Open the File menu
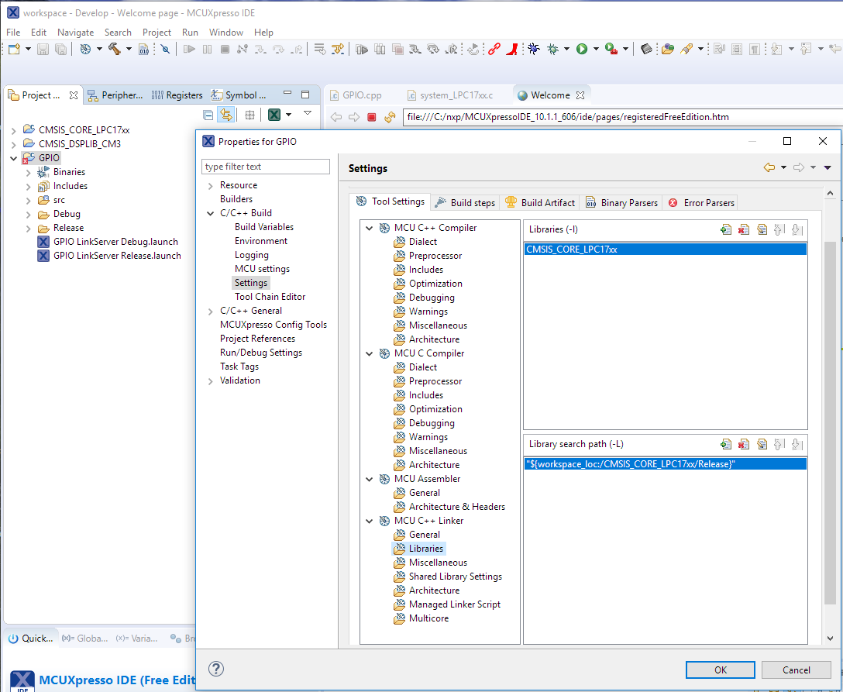Screen dimensions: 843x692 (x=13, y=33)
